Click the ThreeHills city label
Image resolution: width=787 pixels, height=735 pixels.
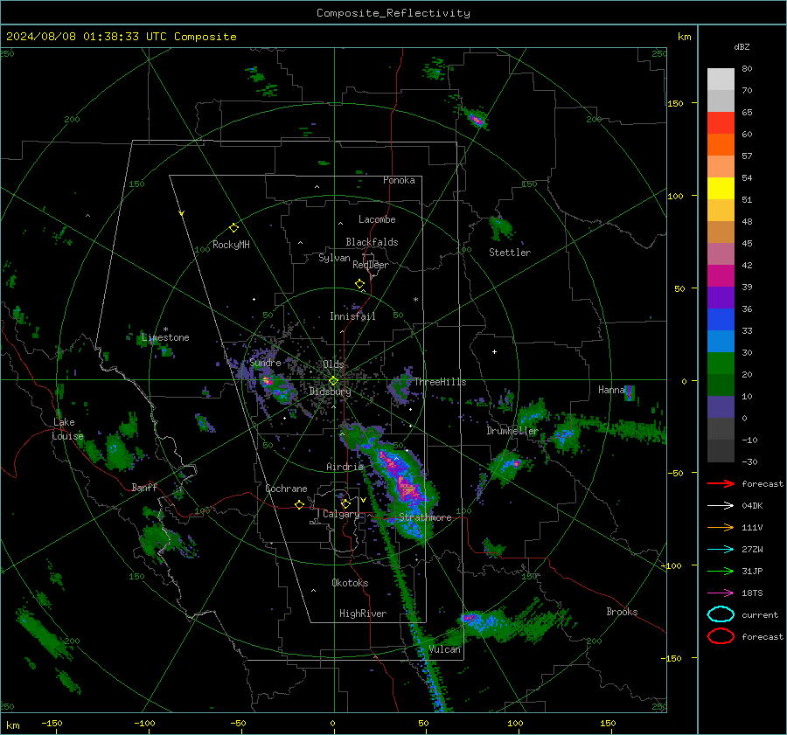[440, 382]
